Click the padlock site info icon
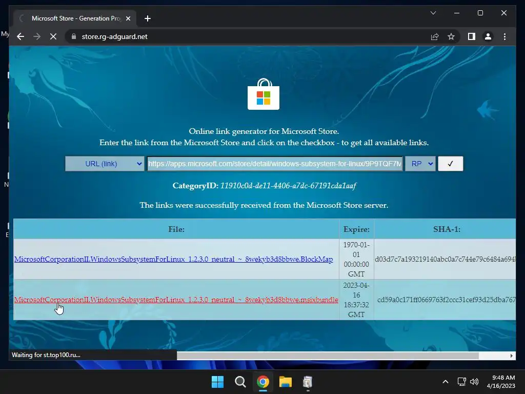The image size is (525, 394). tap(74, 36)
